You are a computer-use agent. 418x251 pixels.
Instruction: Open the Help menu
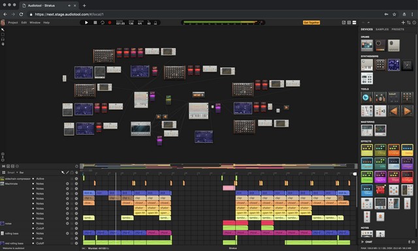(x=46, y=23)
